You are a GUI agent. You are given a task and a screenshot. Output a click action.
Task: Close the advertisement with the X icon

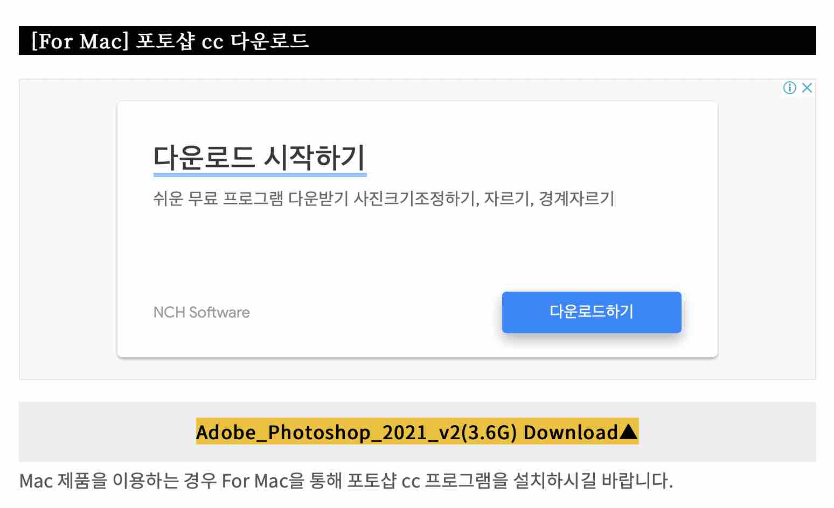807,88
